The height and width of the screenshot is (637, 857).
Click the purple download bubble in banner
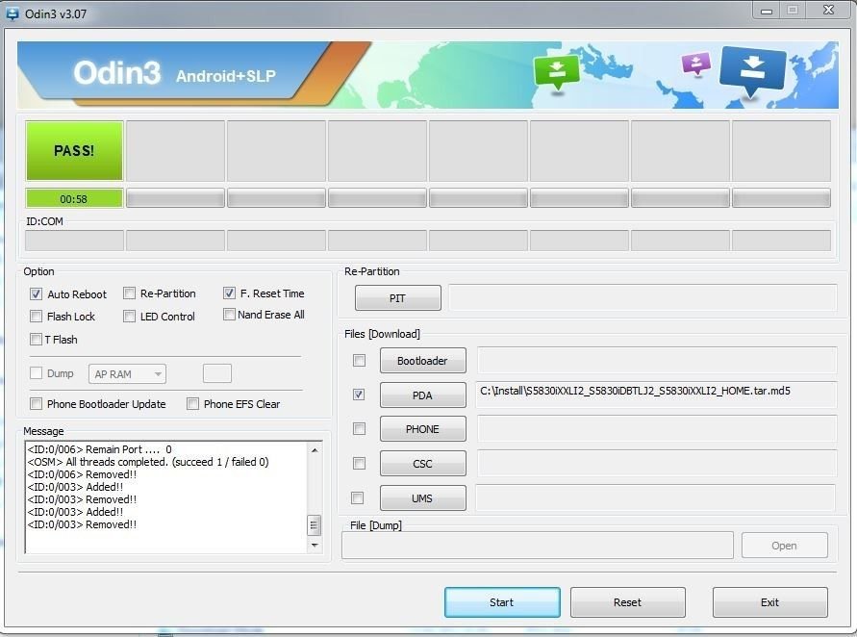[x=696, y=64]
